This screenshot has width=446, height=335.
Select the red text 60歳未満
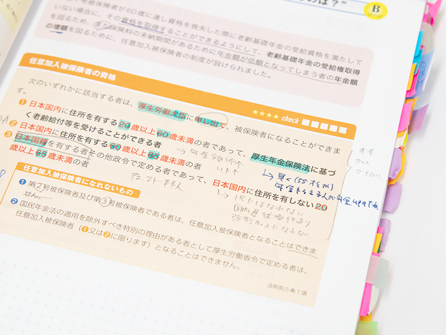click(x=175, y=137)
